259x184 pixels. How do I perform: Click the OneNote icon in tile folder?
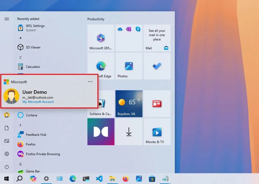(x=128, y=29)
